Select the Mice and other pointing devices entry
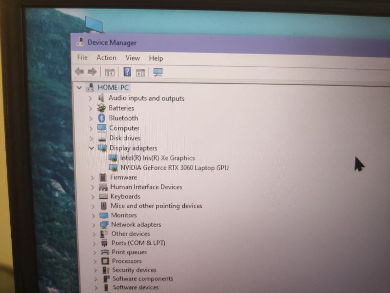This screenshot has width=390, height=293. tap(156, 206)
